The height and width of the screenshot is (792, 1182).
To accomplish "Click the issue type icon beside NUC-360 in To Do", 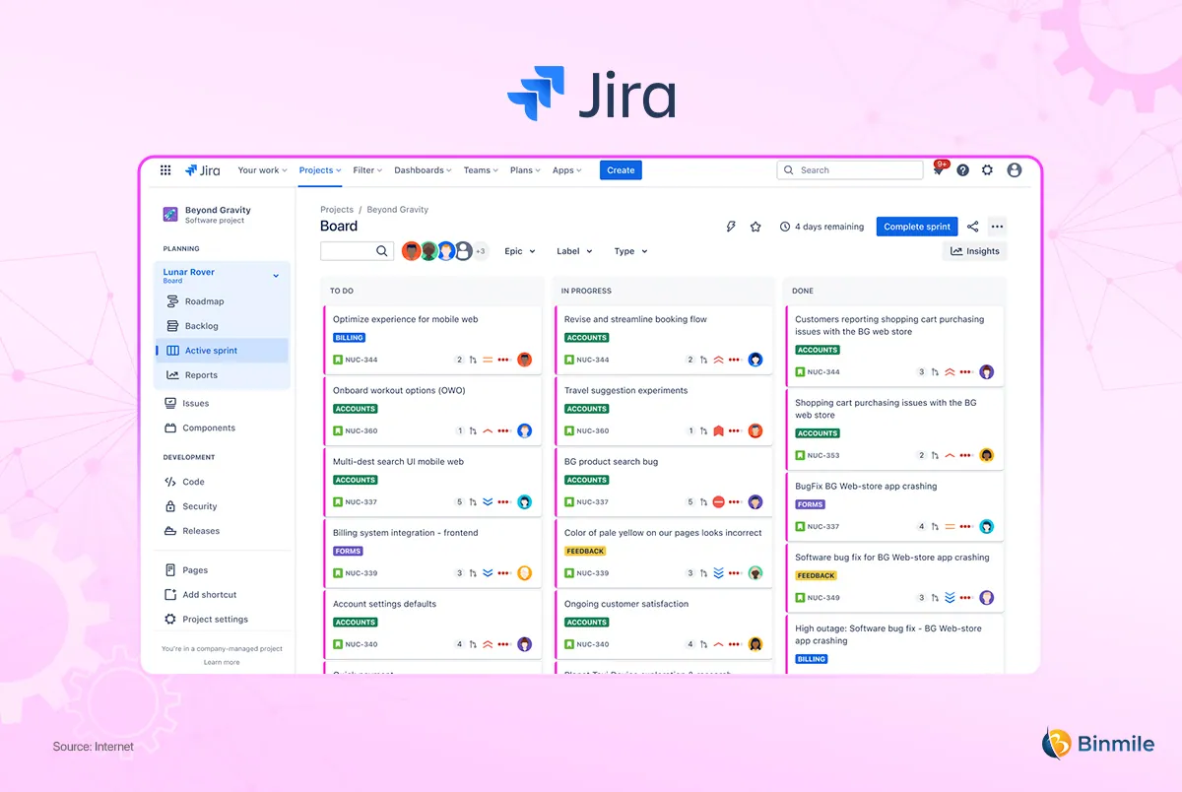I will [338, 430].
